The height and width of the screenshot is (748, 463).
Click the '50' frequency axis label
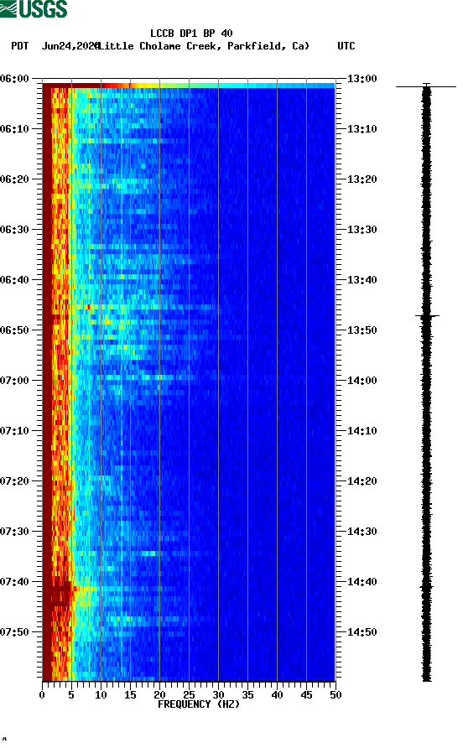[x=336, y=695]
